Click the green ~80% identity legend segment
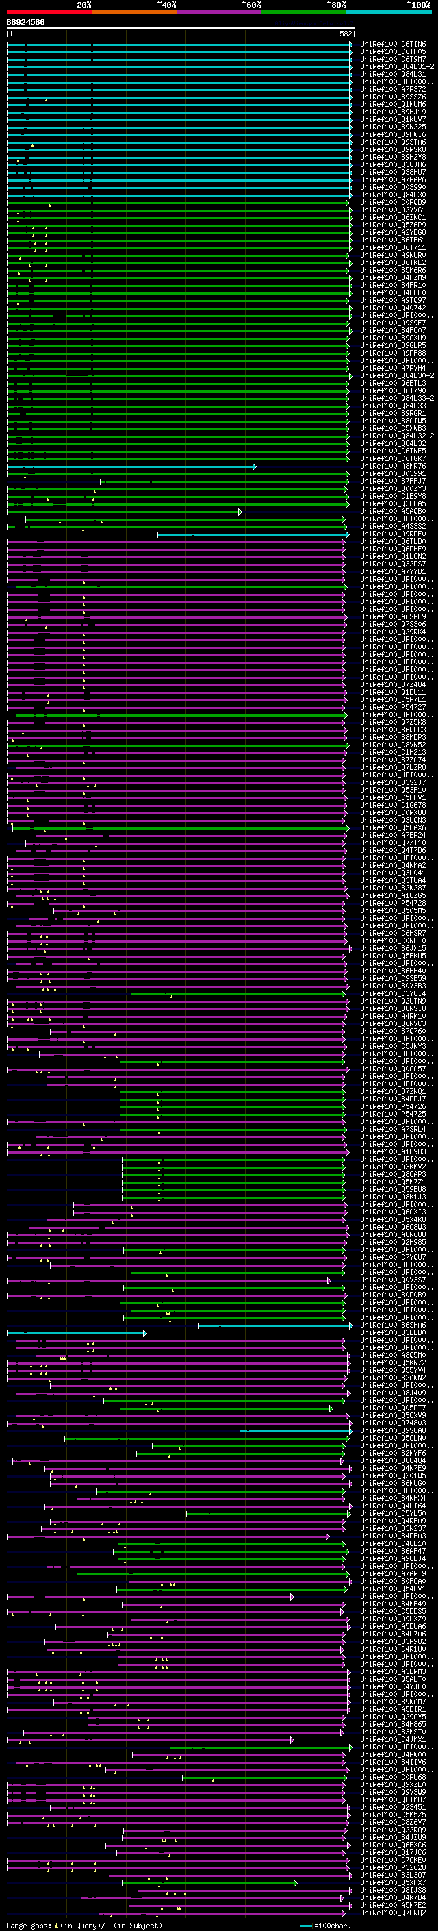Viewport: 438px width, 1931px height. pos(303,13)
